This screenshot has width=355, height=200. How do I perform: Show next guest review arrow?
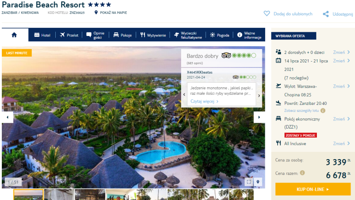tap(259, 96)
